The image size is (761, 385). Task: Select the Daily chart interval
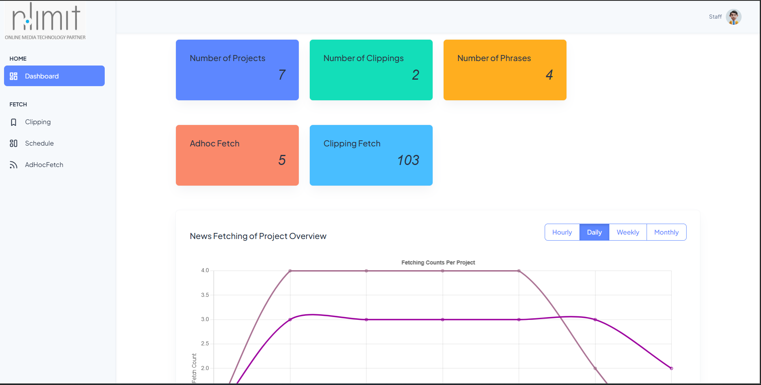pos(594,232)
